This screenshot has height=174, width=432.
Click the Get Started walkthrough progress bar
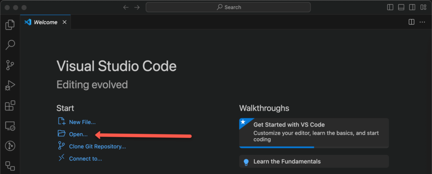point(314,148)
